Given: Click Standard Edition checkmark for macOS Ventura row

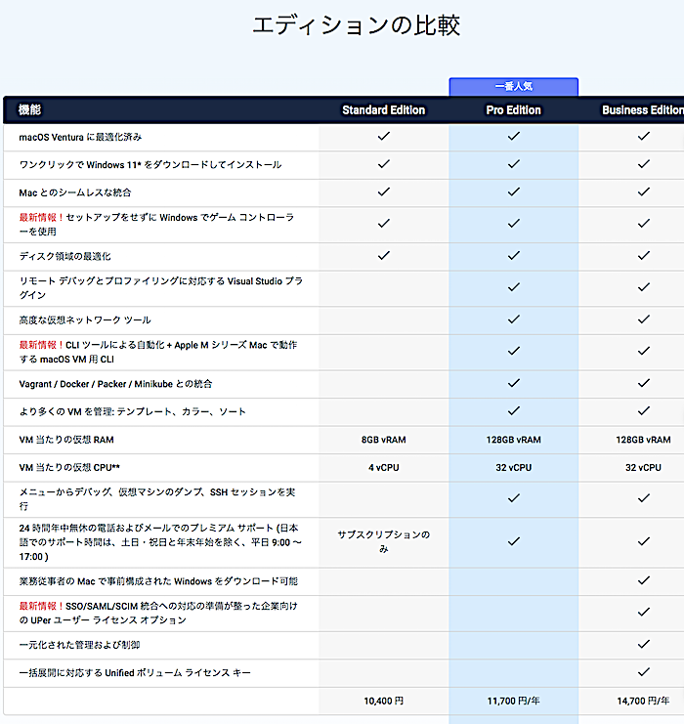Looking at the screenshot, I should (384, 137).
